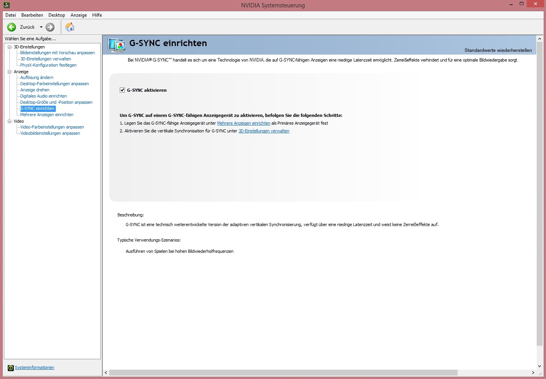Follow the 3D-Einstellungen verwalten hyperlink in step 2
The image size is (546, 379).
tap(264, 131)
